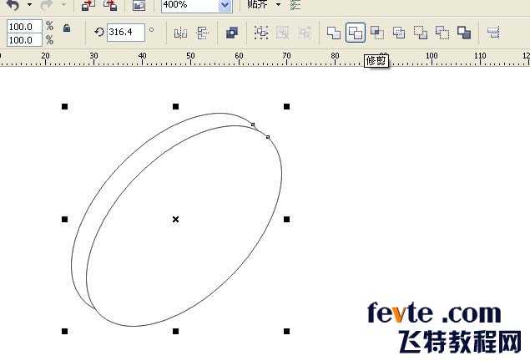Click the top-left selection handle

pyautogui.click(x=64, y=107)
